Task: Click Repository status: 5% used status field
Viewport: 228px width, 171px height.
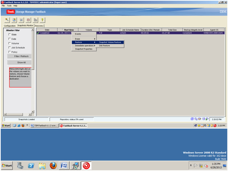Action: [72, 119]
